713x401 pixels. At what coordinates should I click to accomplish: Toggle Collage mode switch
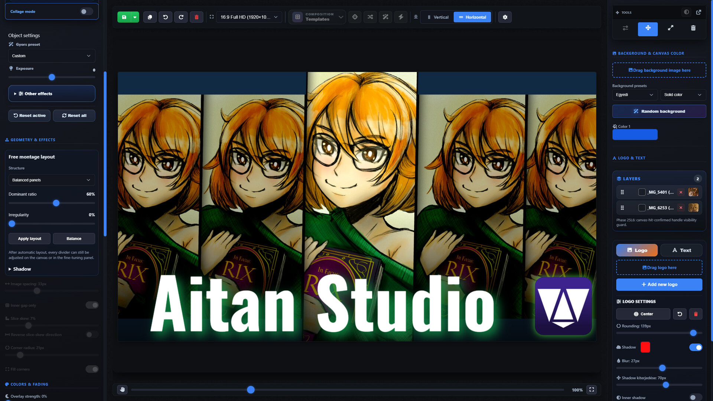coord(87,12)
